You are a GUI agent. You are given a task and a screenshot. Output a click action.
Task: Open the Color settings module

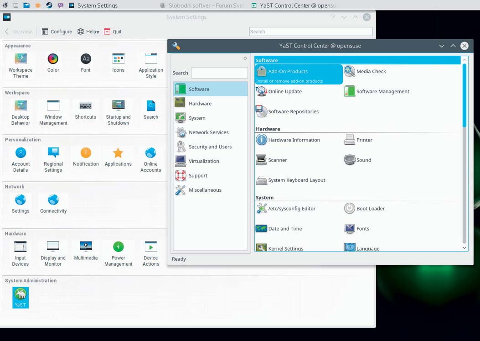[x=53, y=63]
